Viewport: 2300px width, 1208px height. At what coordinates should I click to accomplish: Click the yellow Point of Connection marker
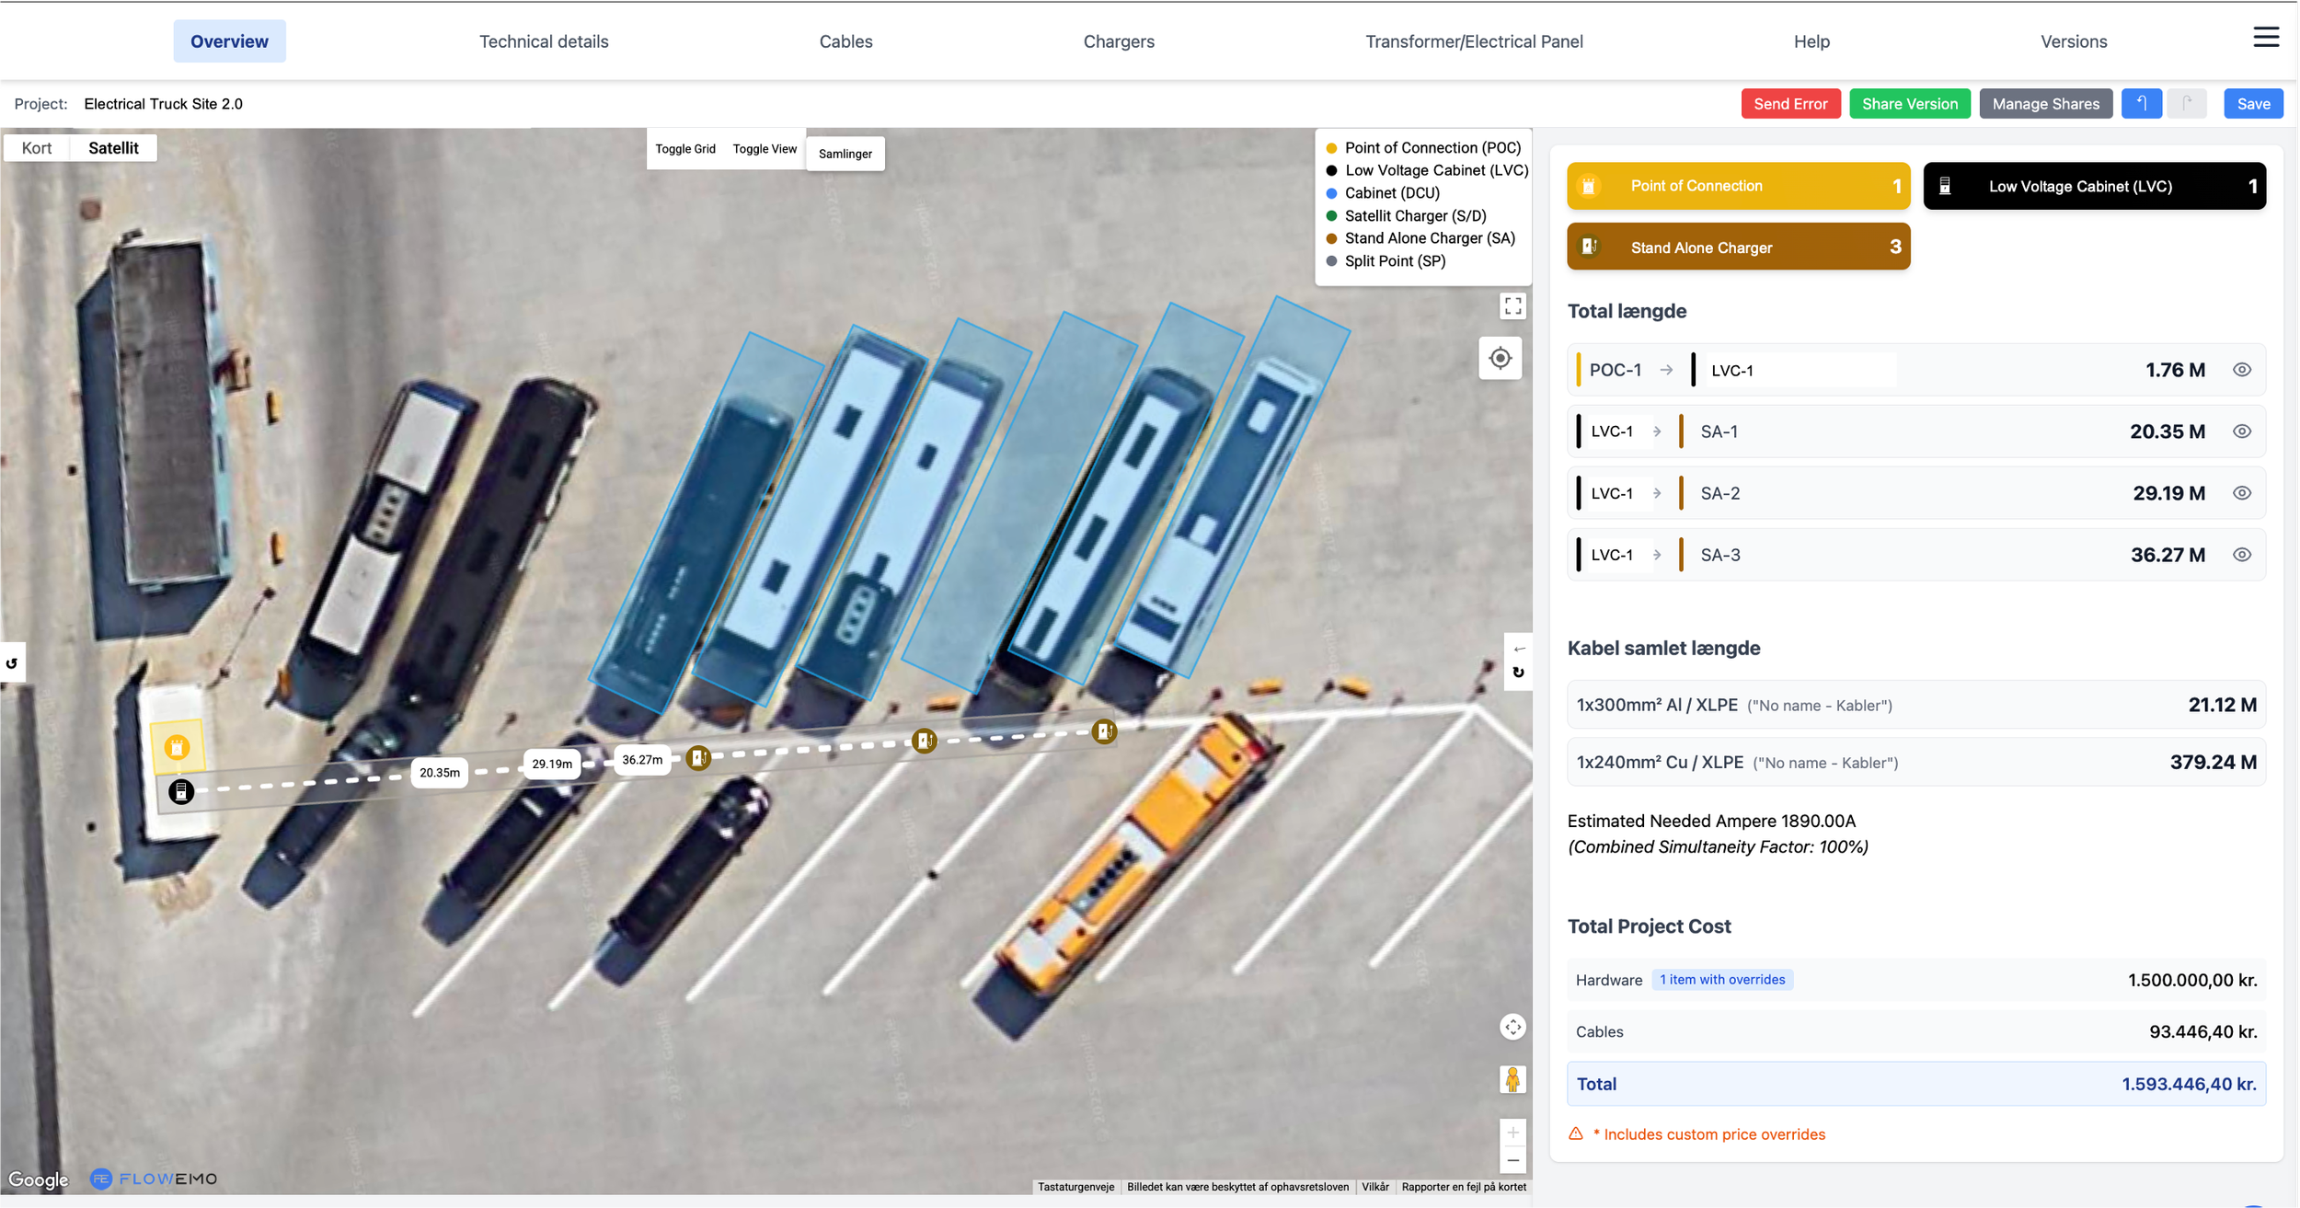click(x=177, y=747)
